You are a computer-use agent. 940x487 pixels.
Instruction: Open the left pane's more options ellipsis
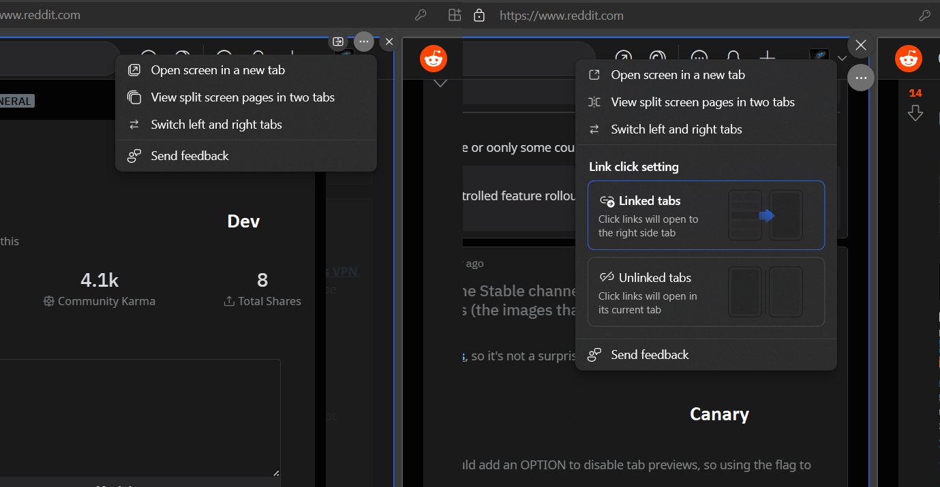pos(363,42)
